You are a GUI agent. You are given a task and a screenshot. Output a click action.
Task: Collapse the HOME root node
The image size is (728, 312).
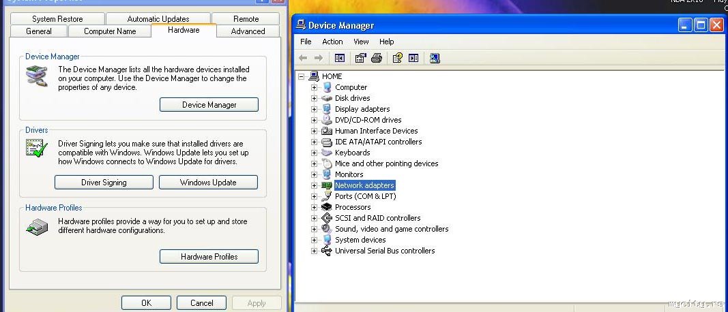pos(302,76)
